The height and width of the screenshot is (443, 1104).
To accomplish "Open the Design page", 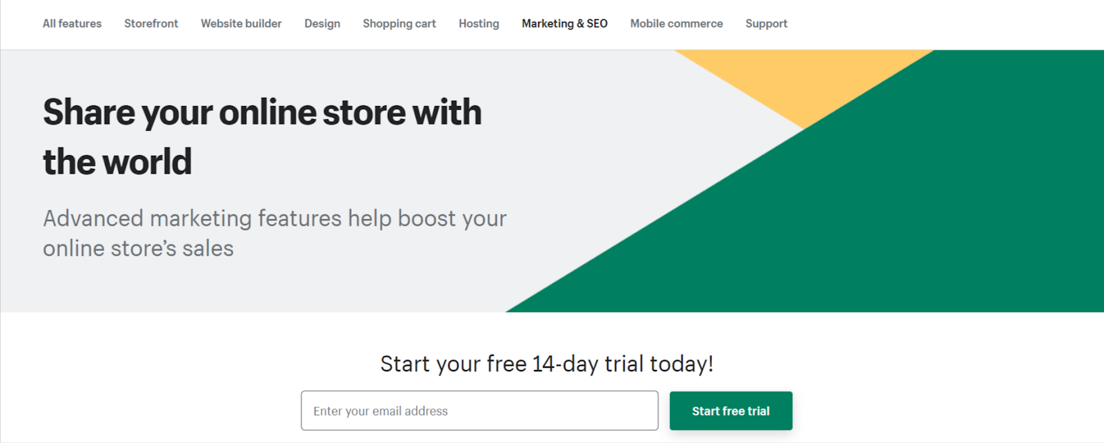I will (x=322, y=23).
